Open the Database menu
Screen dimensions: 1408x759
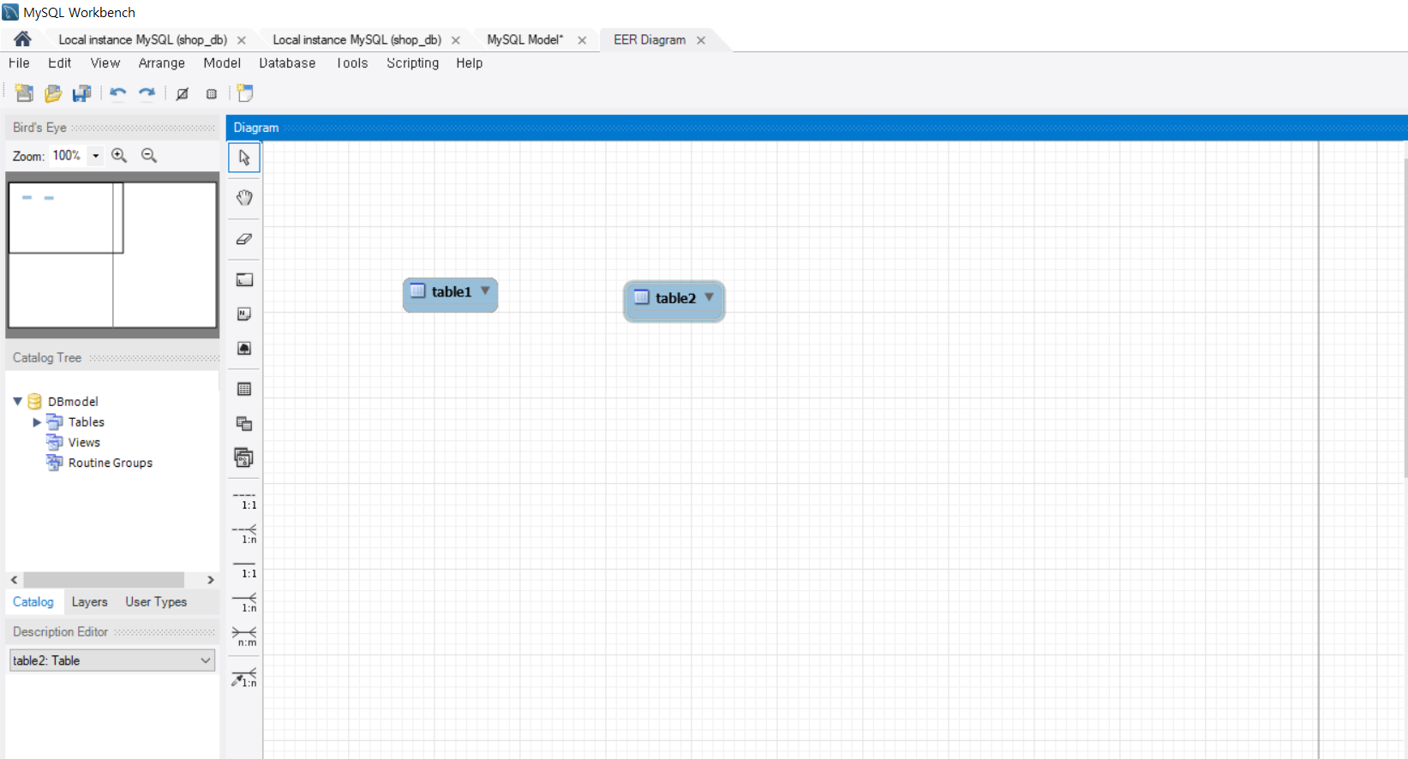coord(287,63)
